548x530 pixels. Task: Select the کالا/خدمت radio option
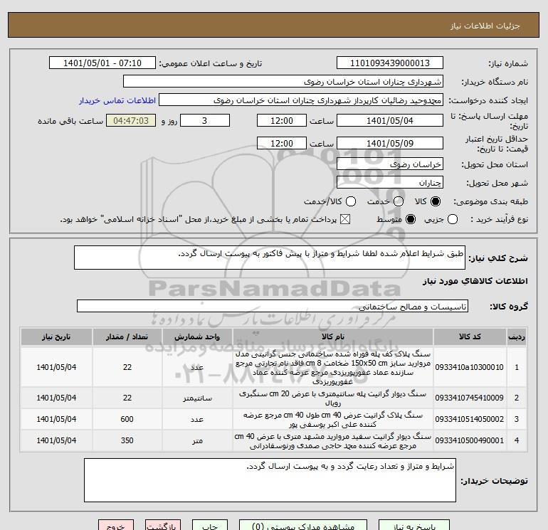coord(351,201)
